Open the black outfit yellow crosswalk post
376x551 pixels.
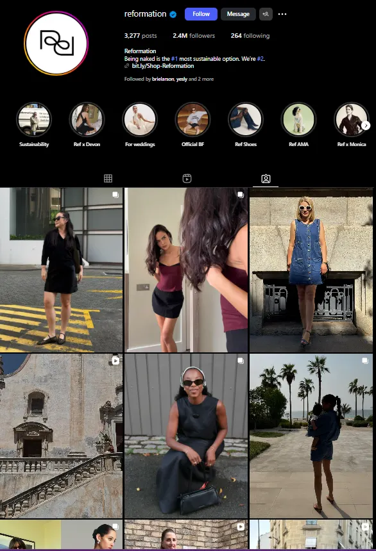click(61, 270)
